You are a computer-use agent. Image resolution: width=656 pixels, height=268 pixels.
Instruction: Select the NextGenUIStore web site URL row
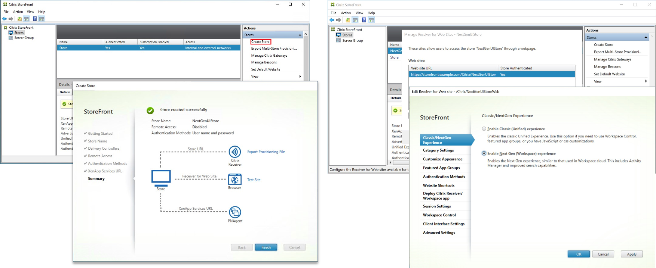[x=453, y=75]
